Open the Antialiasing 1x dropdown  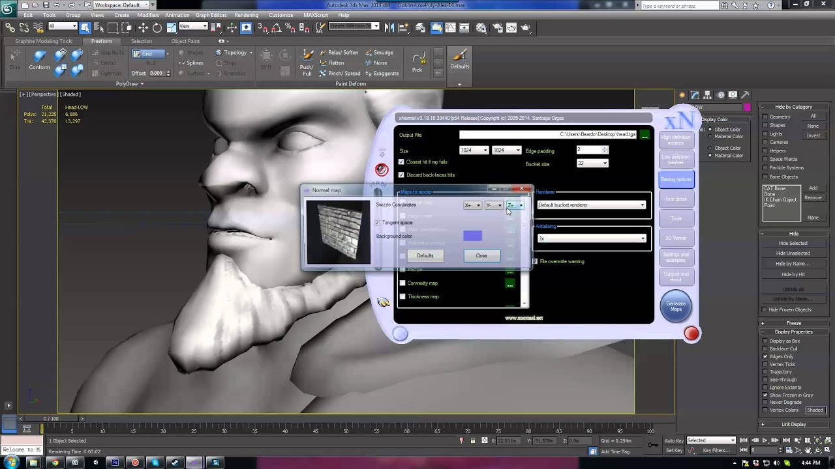click(592, 238)
